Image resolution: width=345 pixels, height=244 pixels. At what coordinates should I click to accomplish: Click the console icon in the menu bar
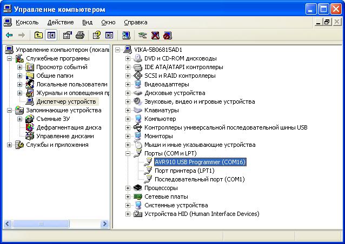coord(8,22)
